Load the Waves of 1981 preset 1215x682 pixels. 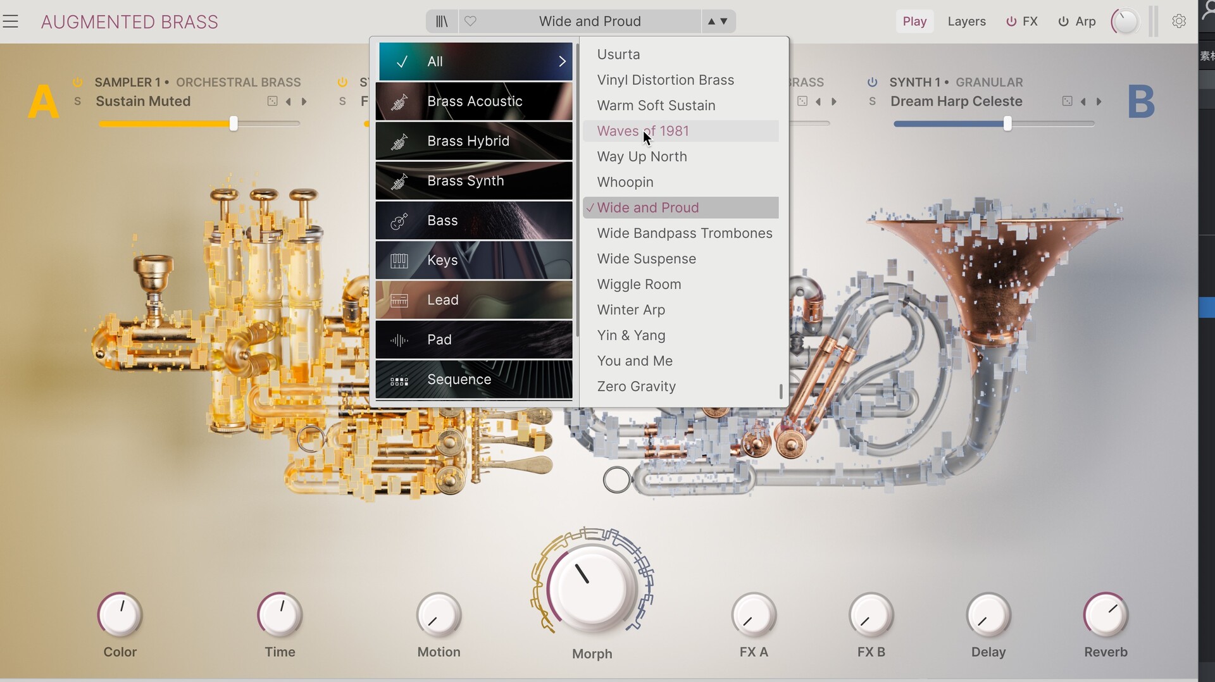(680, 131)
